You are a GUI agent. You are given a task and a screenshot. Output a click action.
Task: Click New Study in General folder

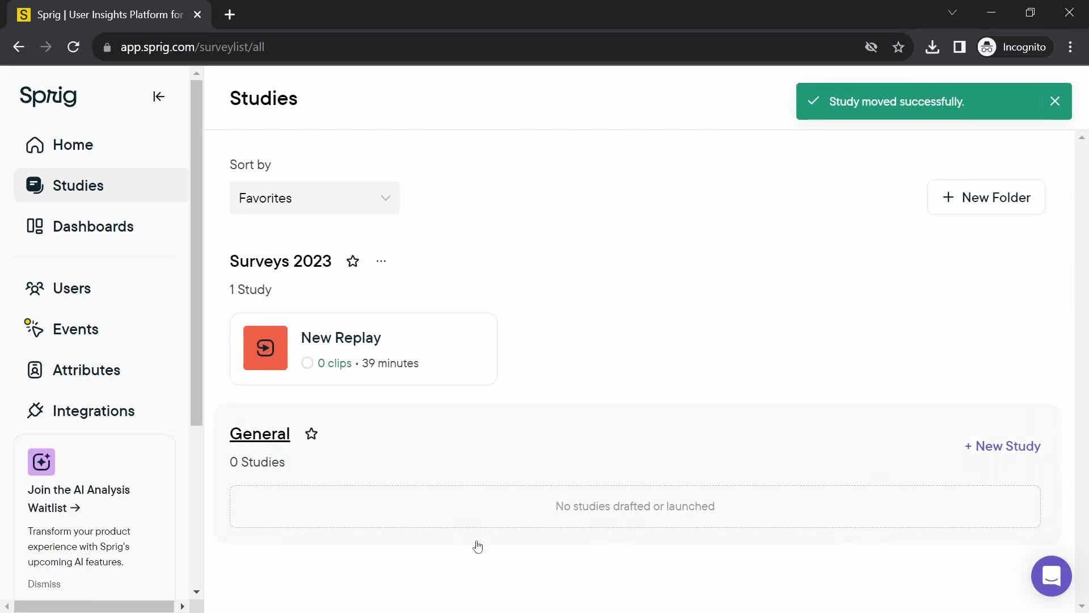click(x=1004, y=446)
